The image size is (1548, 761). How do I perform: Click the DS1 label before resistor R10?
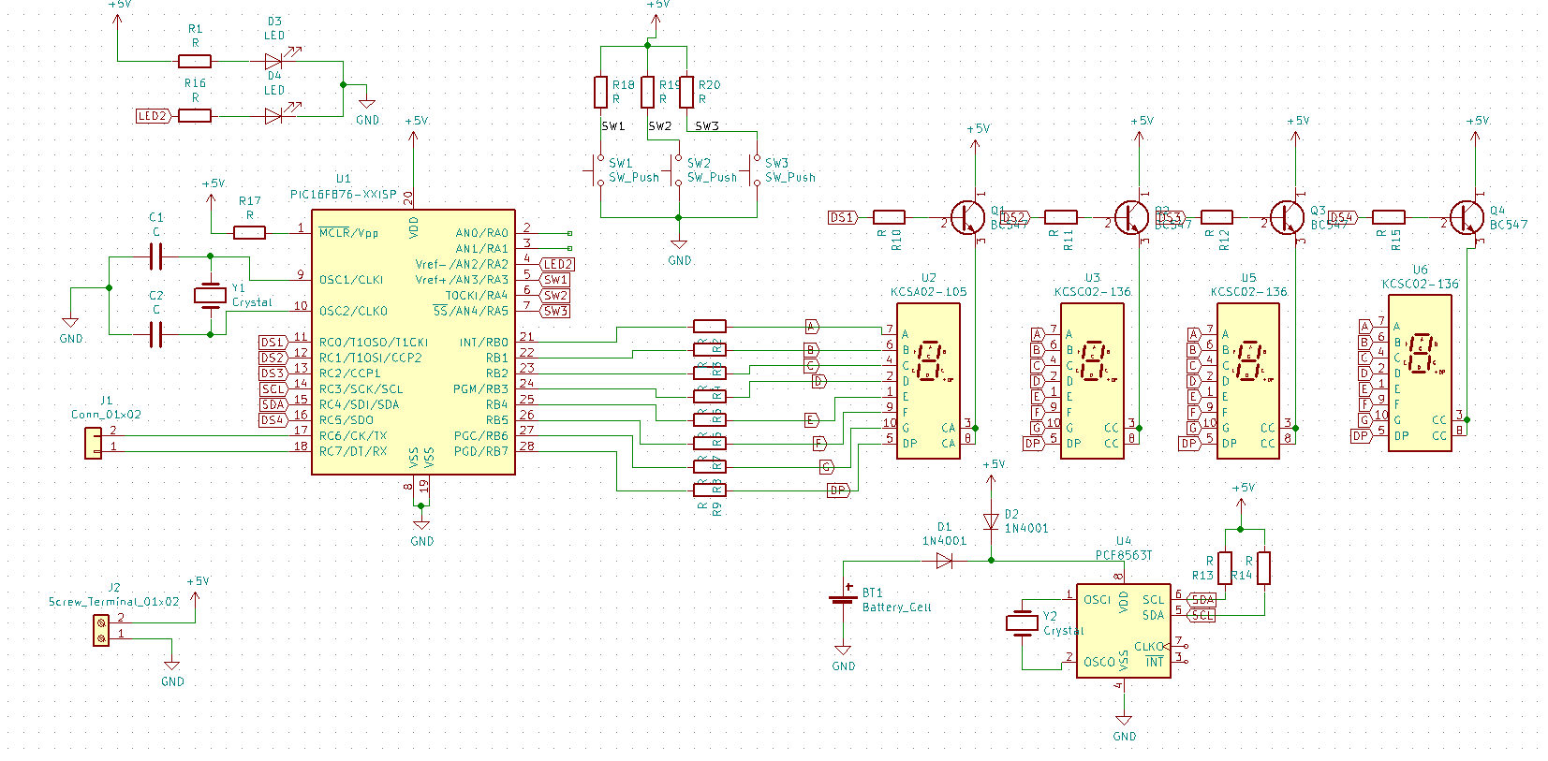843,217
